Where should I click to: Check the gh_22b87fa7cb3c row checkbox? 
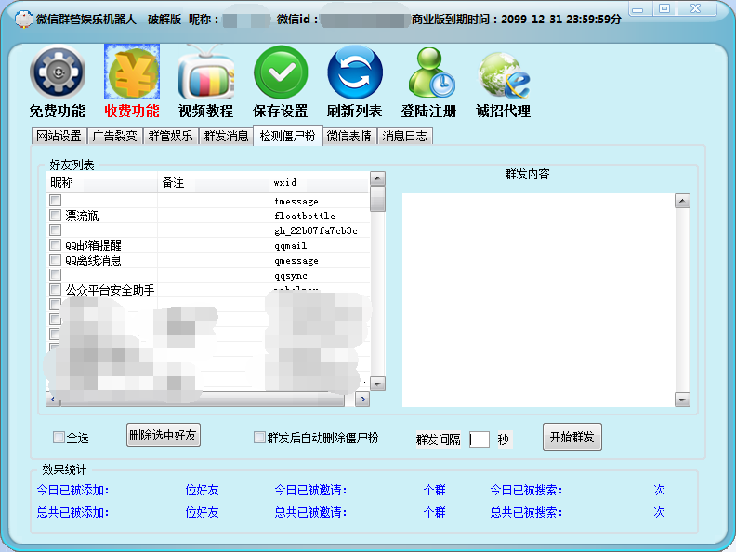pyautogui.click(x=56, y=230)
